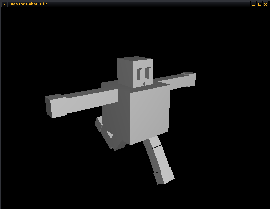
Task: Minimize the Bob the Robot window
Action: coord(254,4)
